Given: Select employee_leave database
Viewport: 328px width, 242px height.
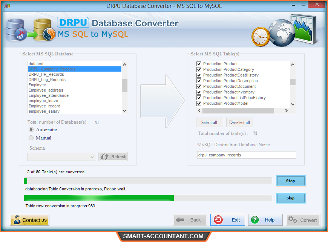Looking at the screenshot, I should [75, 101].
